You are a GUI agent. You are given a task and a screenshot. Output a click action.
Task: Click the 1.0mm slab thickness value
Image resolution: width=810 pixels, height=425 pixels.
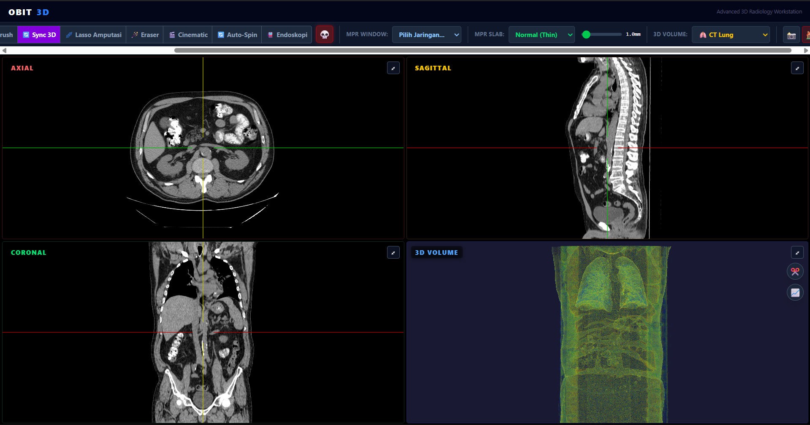click(x=633, y=35)
